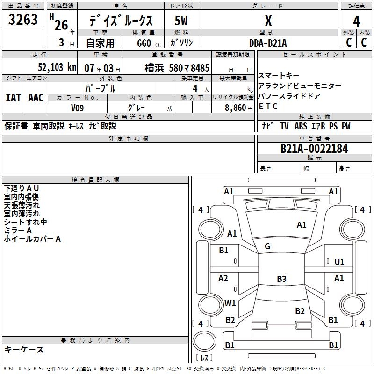
Task: Click the レス spare tire label
Action: 204,358
